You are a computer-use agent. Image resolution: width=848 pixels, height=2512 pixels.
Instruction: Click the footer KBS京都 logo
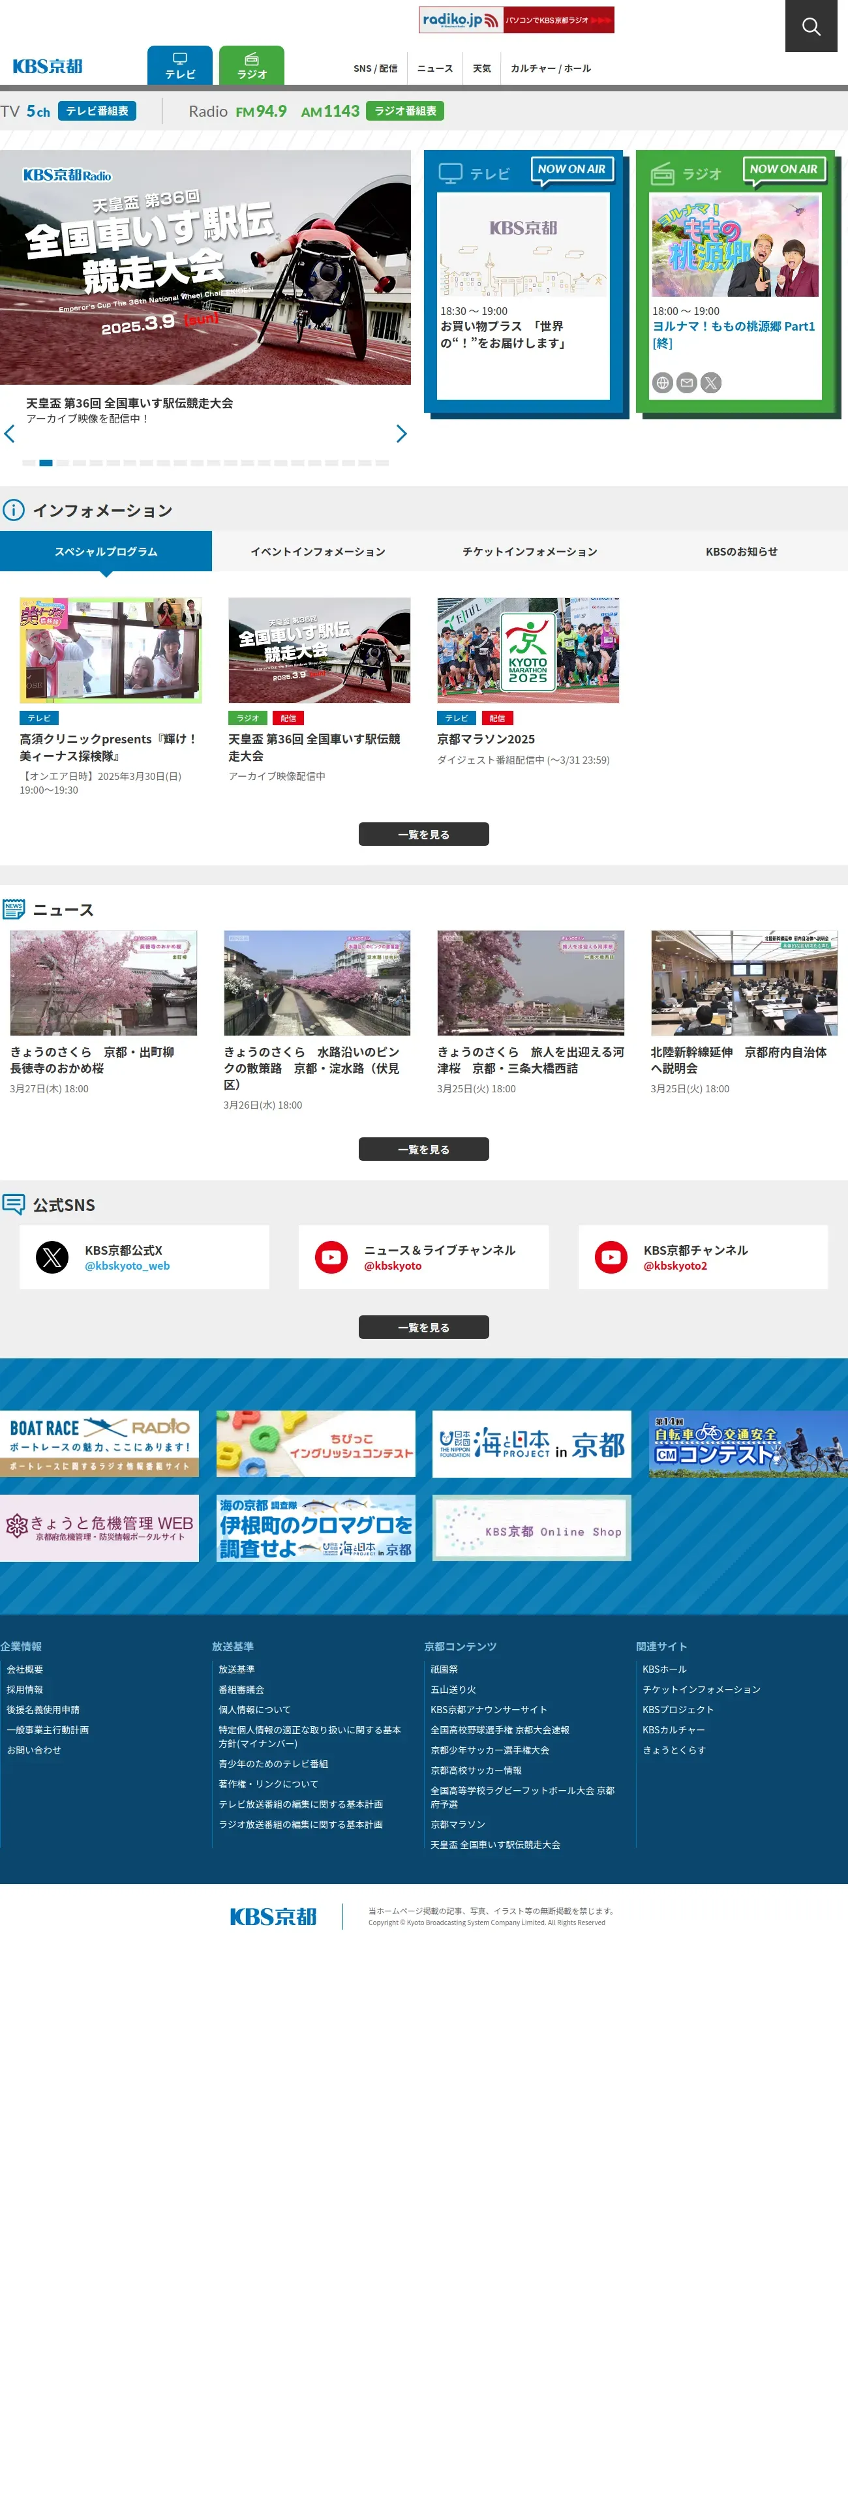273,1916
